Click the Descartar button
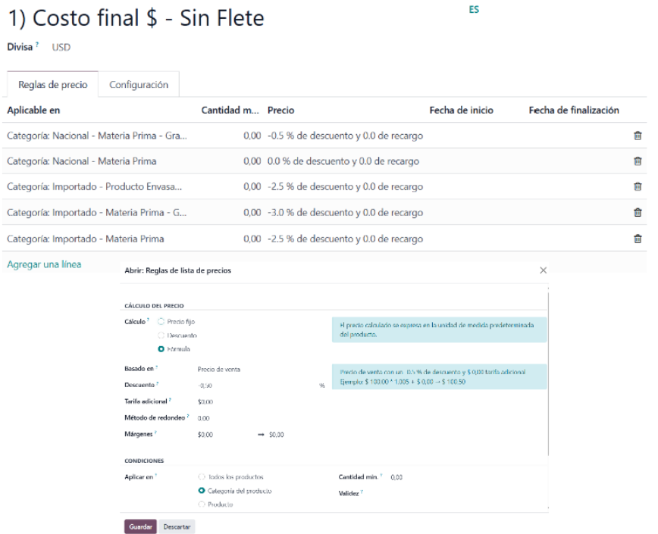 click(177, 526)
